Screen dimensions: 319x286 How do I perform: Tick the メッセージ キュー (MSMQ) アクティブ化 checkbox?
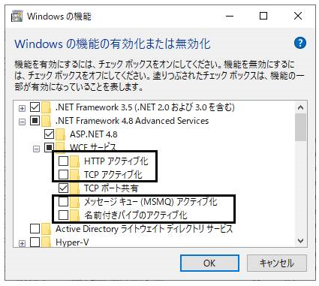pos(63,201)
